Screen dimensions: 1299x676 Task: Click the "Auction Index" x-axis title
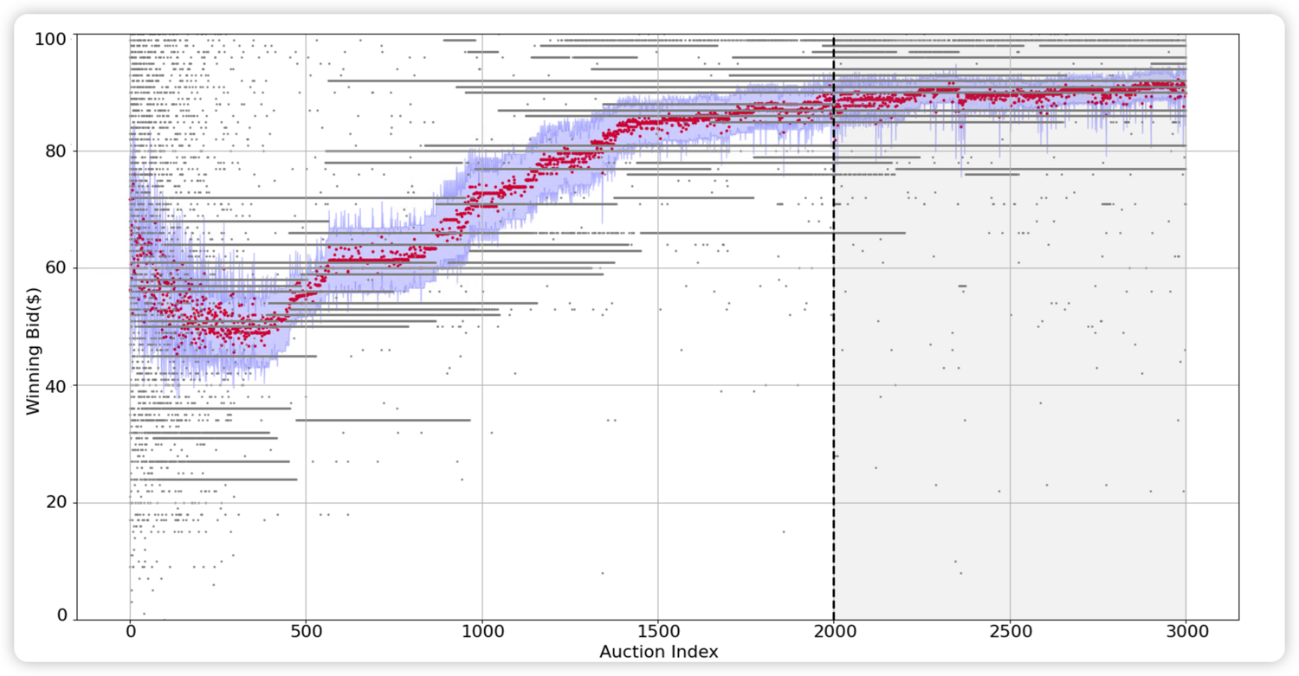coord(658,652)
